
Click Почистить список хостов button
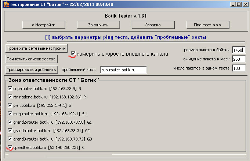tap(31, 59)
